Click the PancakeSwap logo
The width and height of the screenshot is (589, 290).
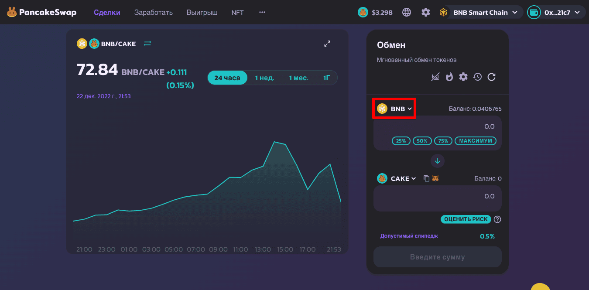point(41,12)
